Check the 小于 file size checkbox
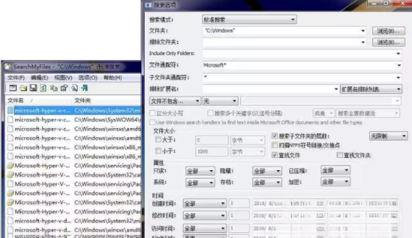 (x=158, y=151)
